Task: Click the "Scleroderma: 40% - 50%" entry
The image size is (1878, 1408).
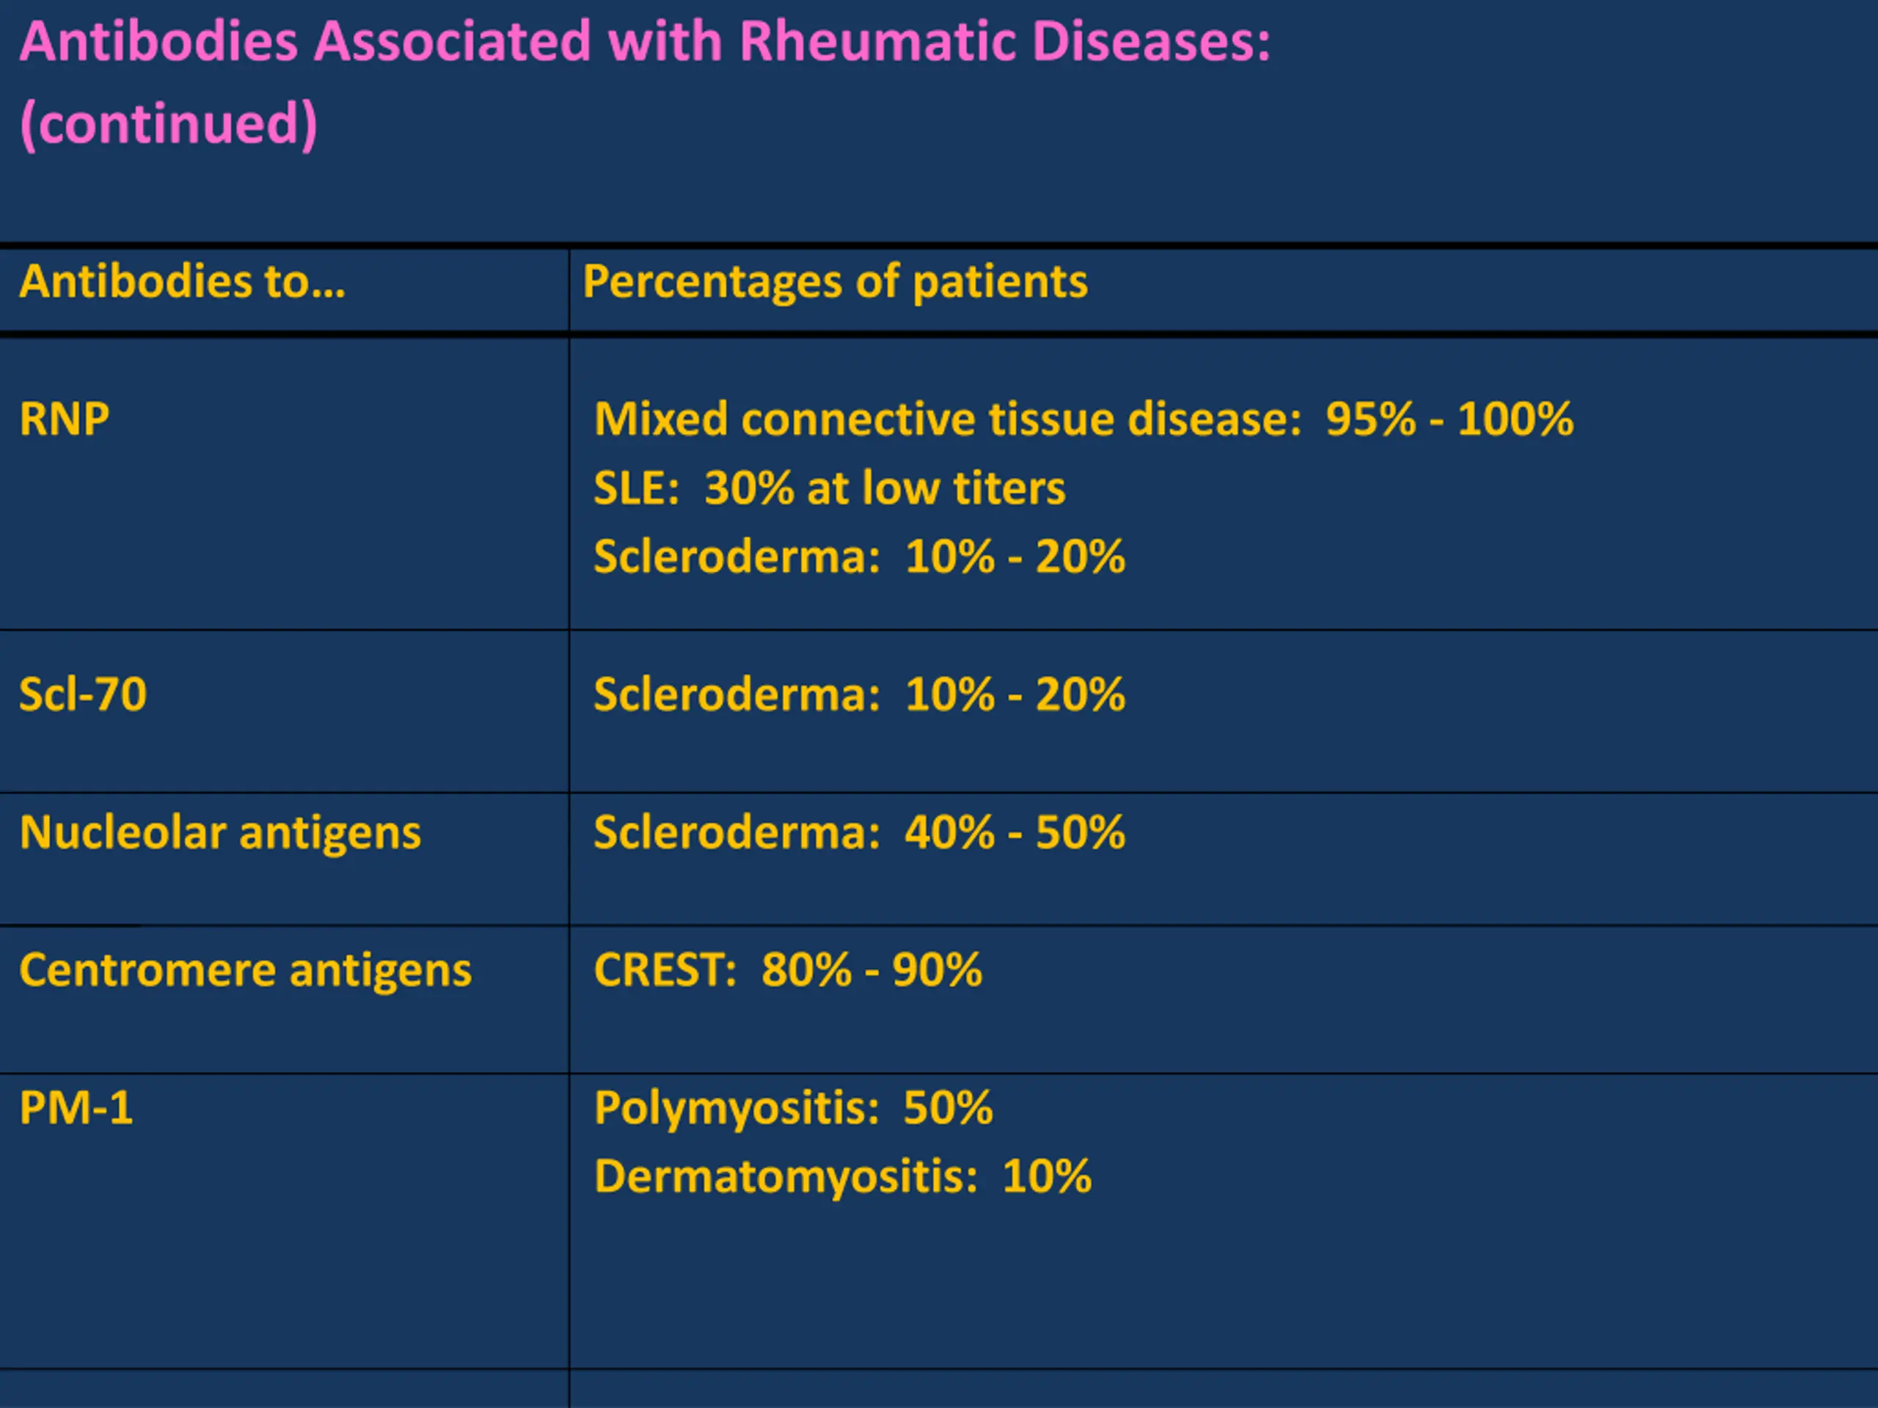Action: pyautogui.click(x=858, y=832)
